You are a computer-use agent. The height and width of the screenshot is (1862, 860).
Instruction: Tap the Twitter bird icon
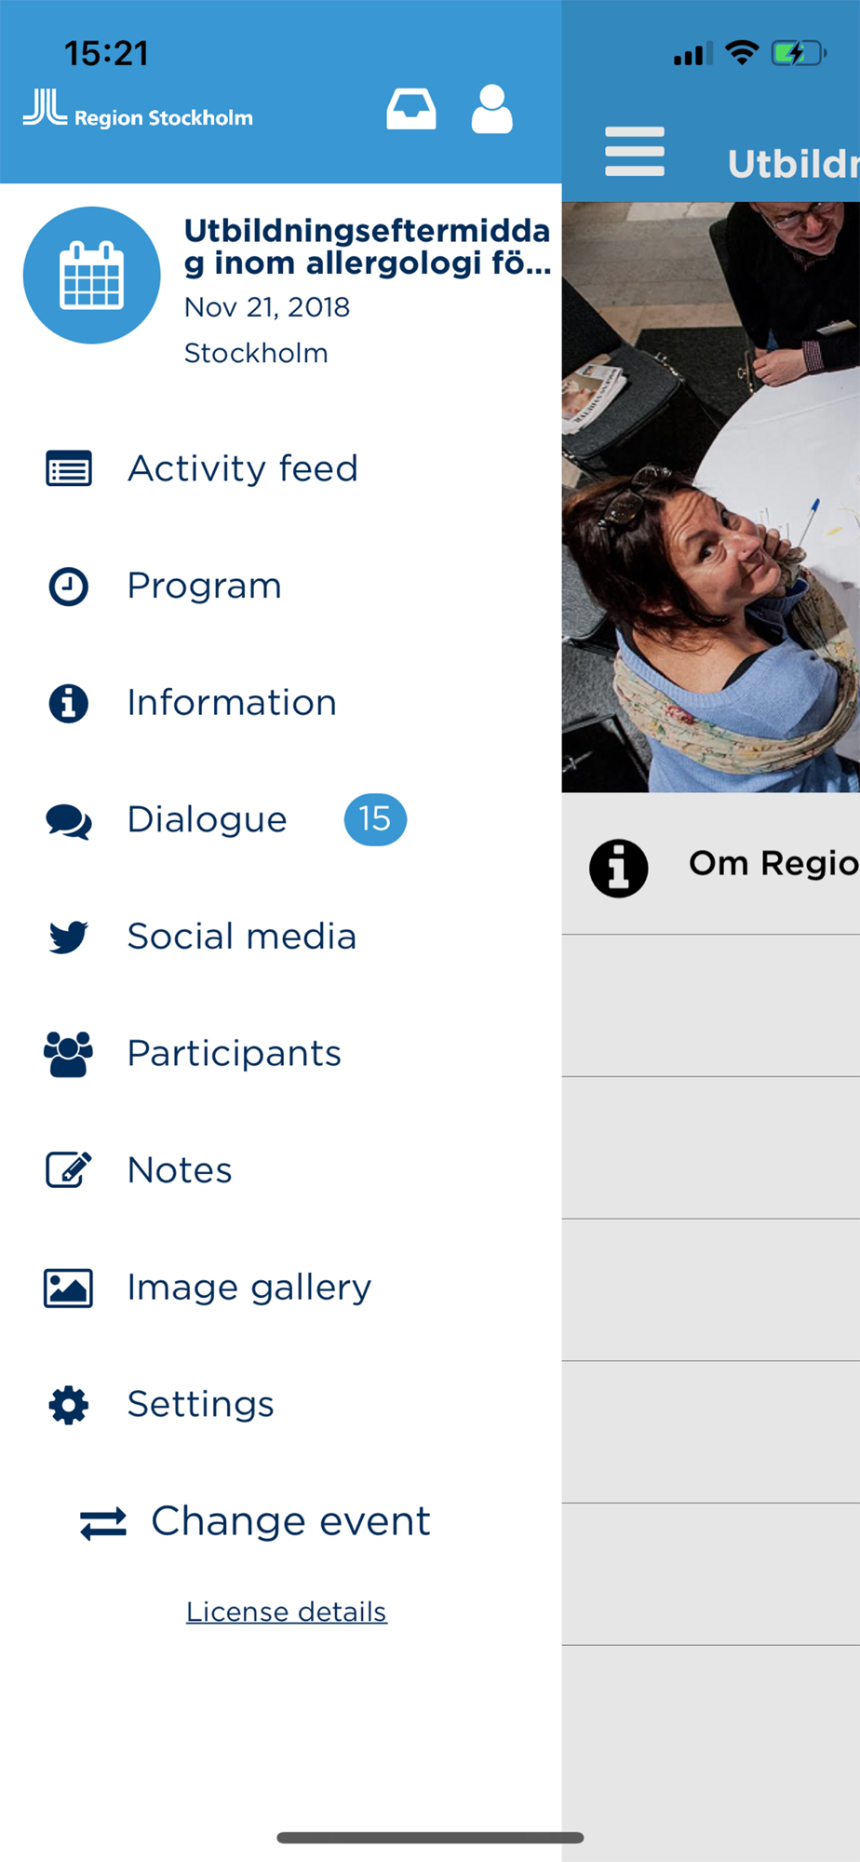pos(69,937)
